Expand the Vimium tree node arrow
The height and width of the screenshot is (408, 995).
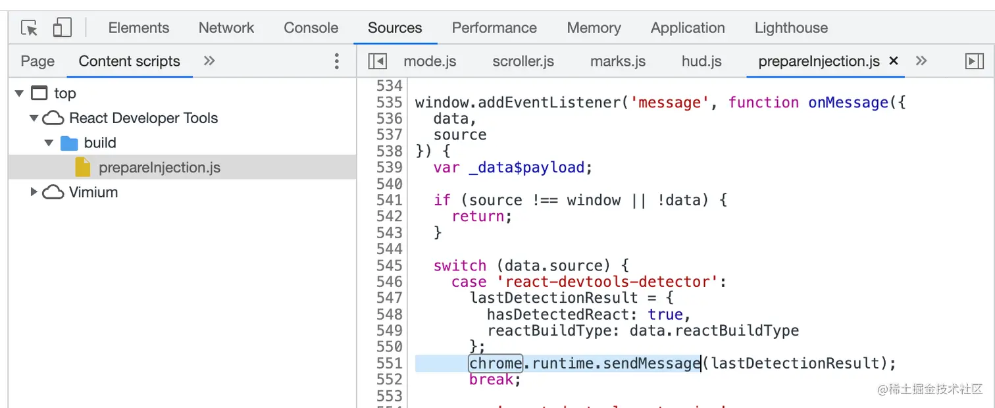(x=34, y=192)
